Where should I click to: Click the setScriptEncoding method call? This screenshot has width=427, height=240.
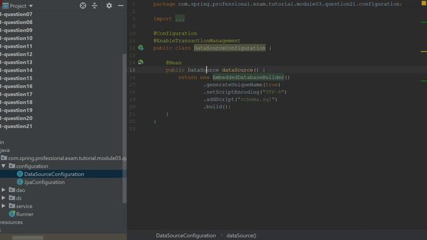pyautogui.click(x=233, y=92)
